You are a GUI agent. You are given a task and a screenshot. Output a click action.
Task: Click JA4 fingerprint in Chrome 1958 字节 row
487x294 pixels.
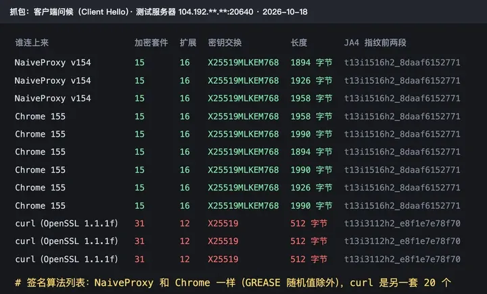(402, 116)
